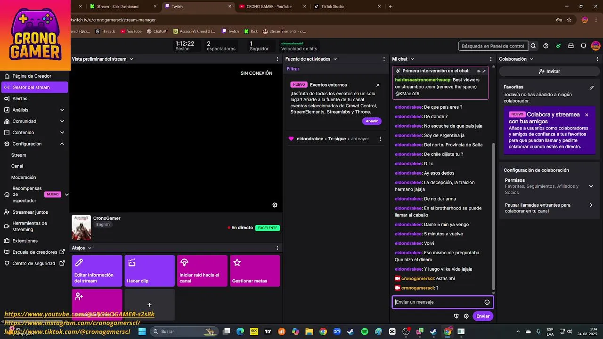Click the Windows Start button
Screen dimensions: 603x339
142,331
